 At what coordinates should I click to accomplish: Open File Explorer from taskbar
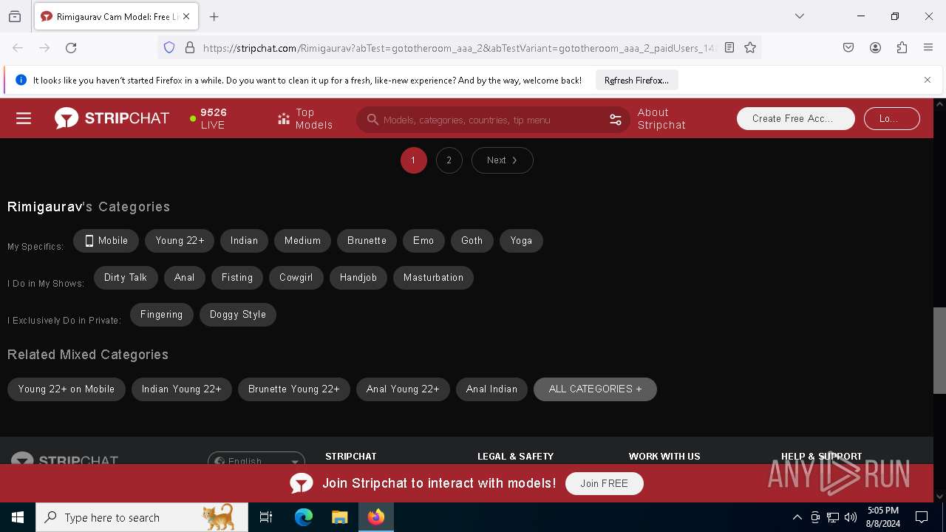click(339, 517)
